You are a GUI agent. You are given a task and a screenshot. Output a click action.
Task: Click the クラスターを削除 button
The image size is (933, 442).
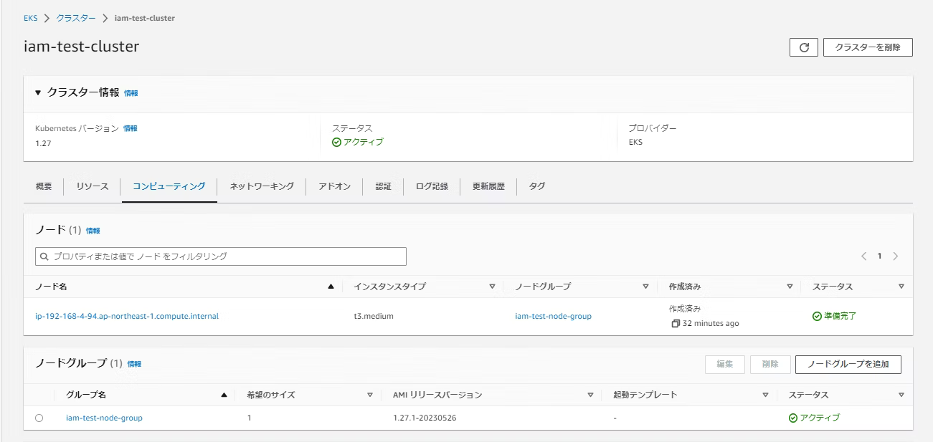(868, 47)
